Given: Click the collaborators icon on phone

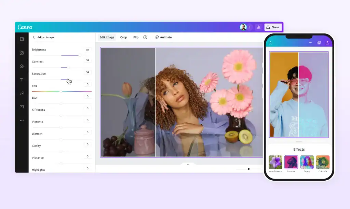Looking at the screenshot, I should click(319, 43).
